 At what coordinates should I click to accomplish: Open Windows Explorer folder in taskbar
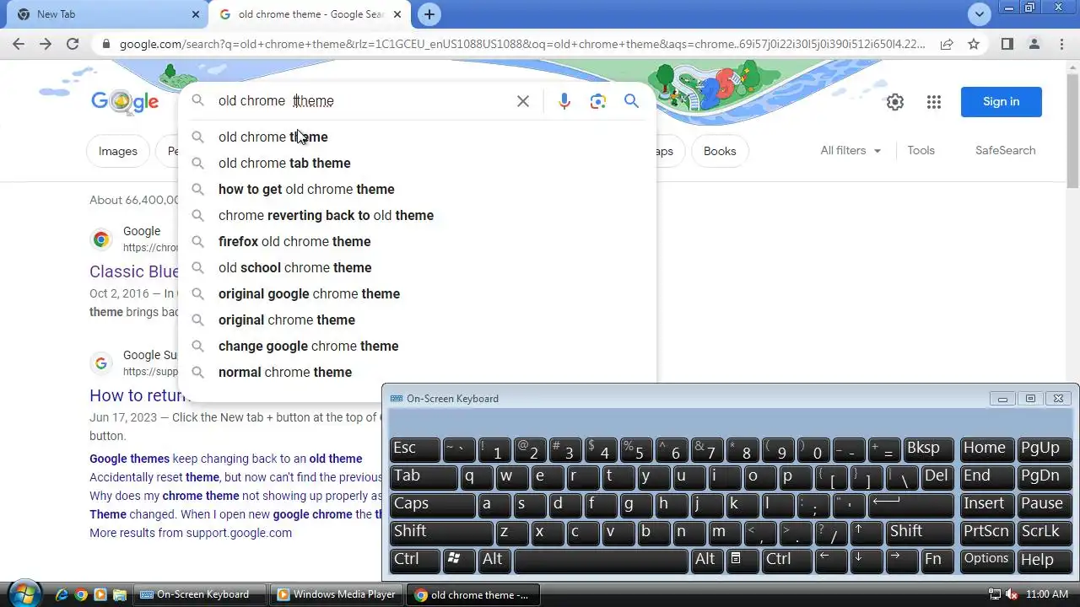[120, 594]
